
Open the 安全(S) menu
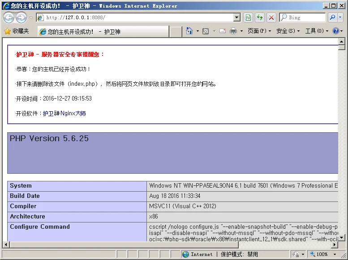pyautogui.click(x=288, y=31)
